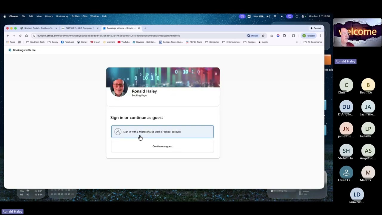Open the Bunny bookmark folder
The image size is (382, 215).
click(x=53, y=42)
